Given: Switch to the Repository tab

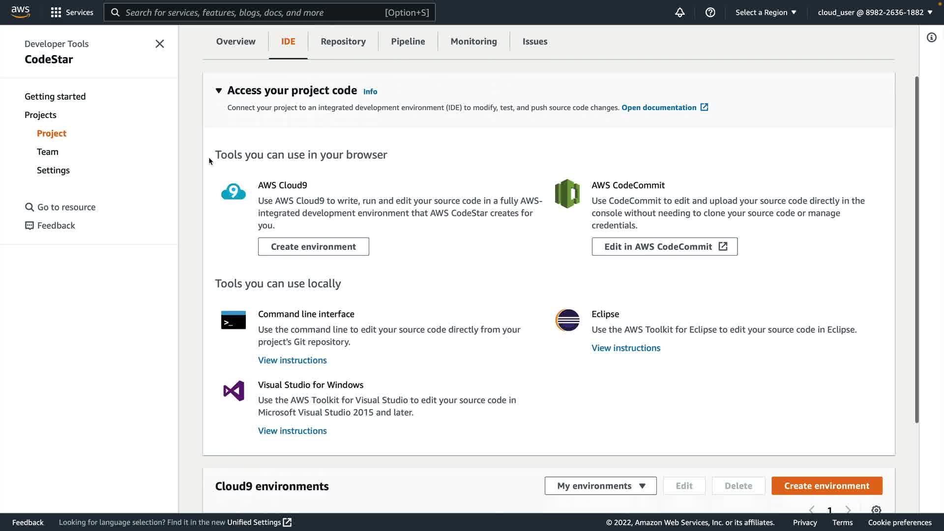Looking at the screenshot, I should (x=343, y=41).
